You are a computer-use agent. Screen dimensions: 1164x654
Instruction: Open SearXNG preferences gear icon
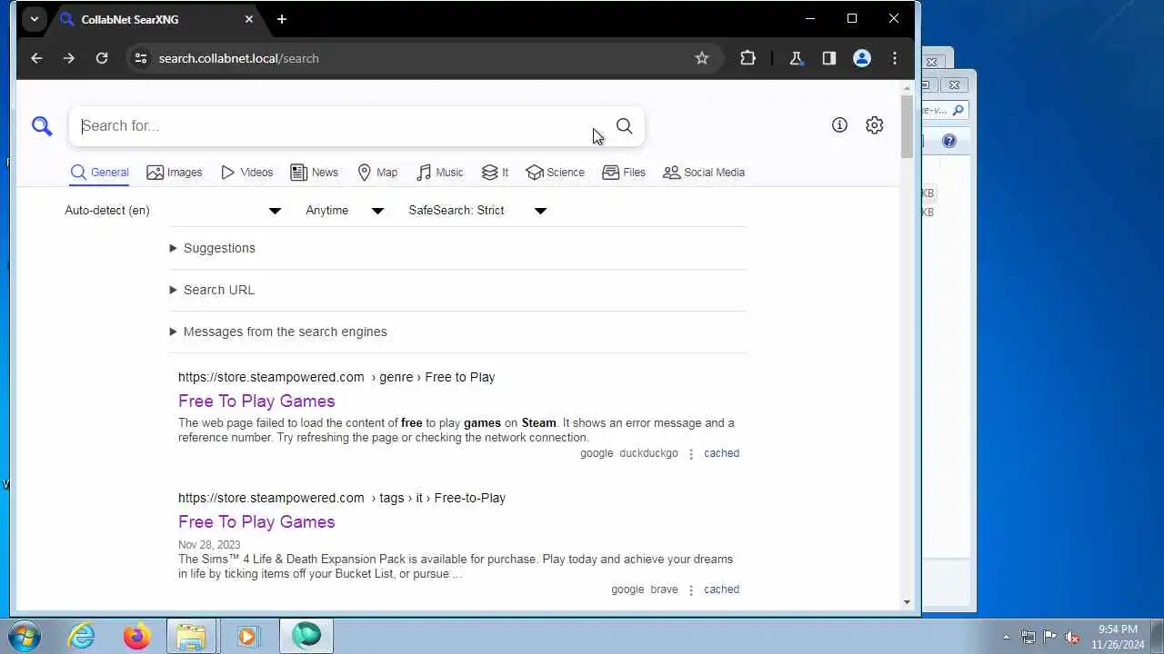point(874,125)
